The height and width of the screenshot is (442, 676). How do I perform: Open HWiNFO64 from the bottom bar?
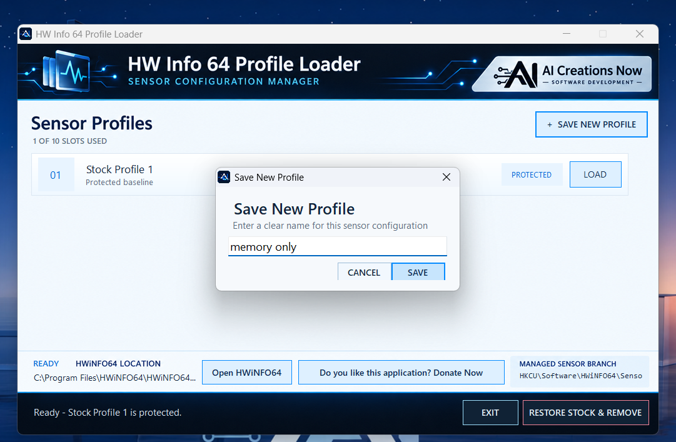[246, 372]
